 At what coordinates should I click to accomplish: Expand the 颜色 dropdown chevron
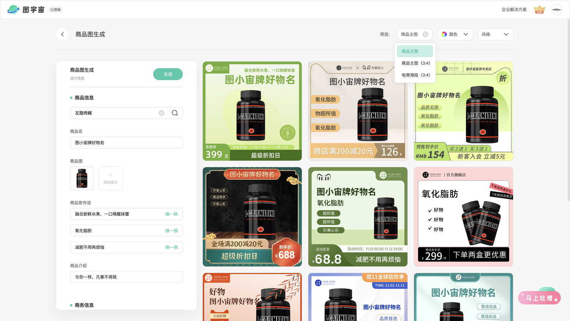pyautogui.click(x=466, y=34)
